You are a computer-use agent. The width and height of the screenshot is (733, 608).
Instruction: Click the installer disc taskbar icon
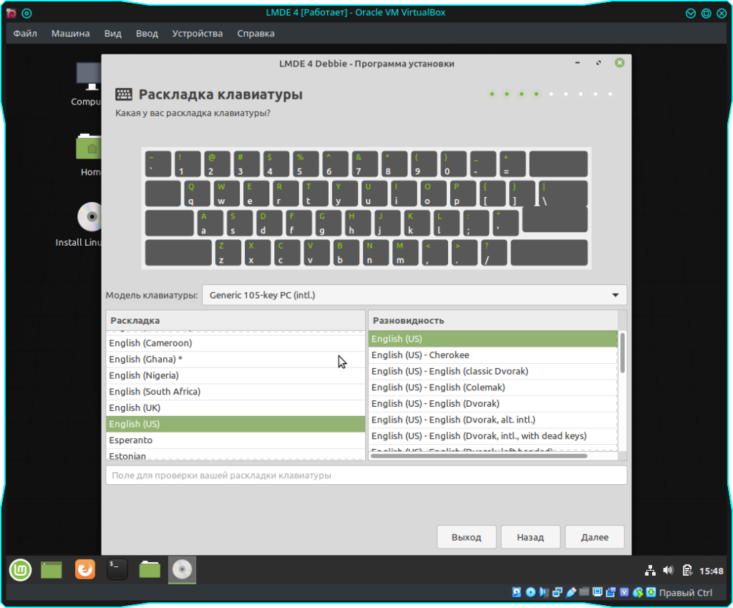click(182, 570)
